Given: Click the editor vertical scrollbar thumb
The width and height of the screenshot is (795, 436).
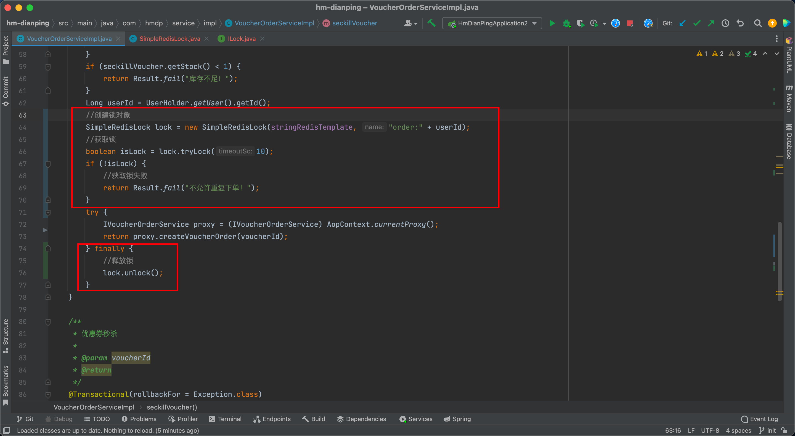Looking at the screenshot, I should point(780,261).
